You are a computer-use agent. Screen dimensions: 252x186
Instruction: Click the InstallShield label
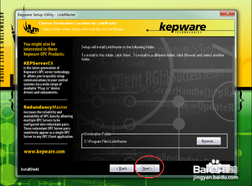(30, 169)
